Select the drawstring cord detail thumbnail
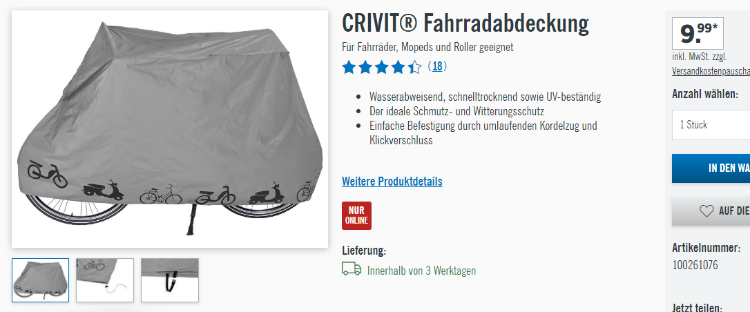 [105, 280]
